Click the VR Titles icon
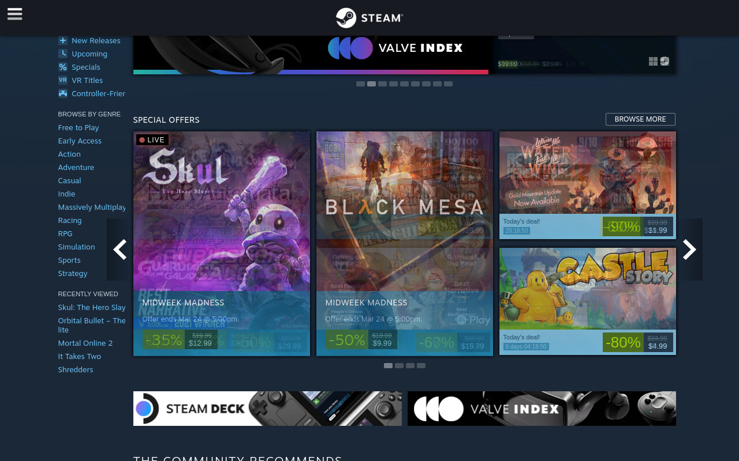Screen dimensions: 739x461 pos(63,80)
